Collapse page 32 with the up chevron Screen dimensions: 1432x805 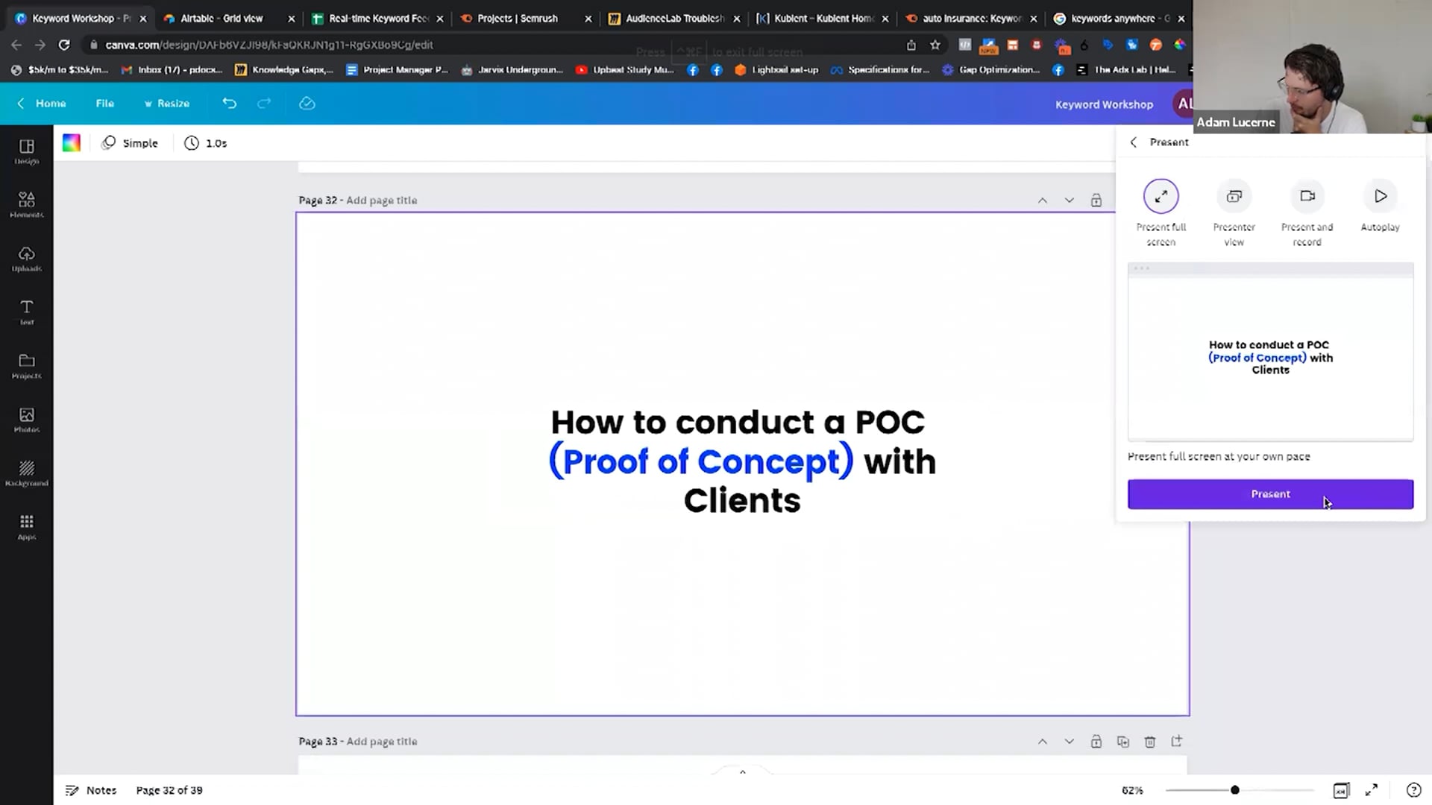click(1042, 200)
